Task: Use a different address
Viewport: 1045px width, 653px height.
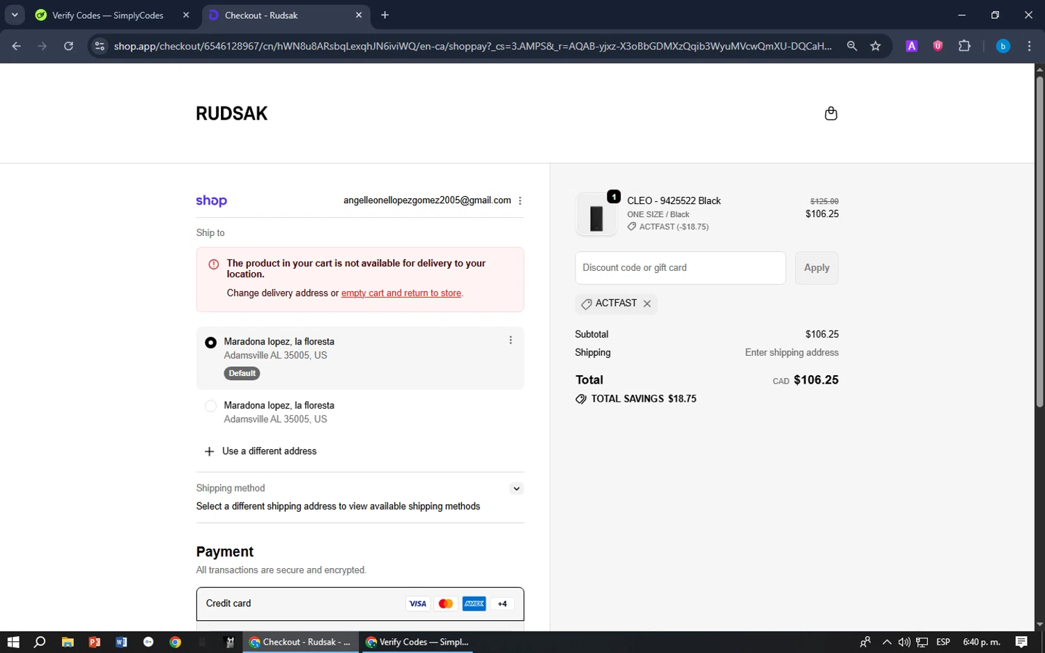Action: [269, 451]
